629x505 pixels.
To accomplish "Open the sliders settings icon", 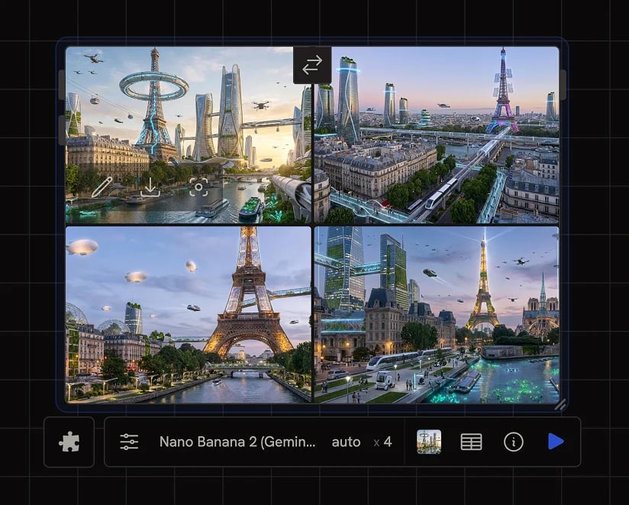I will (x=129, y=442).
